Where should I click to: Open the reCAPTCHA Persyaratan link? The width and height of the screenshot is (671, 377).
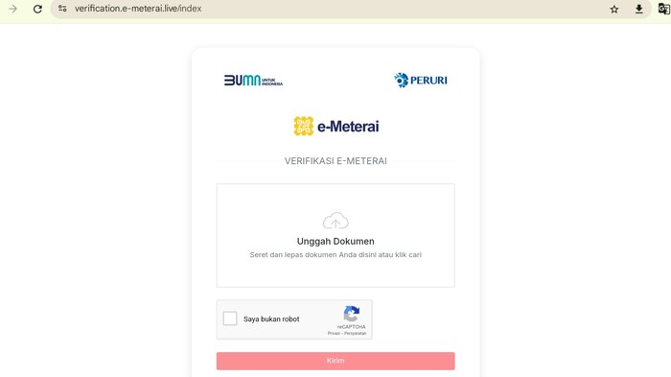[356, 333]
